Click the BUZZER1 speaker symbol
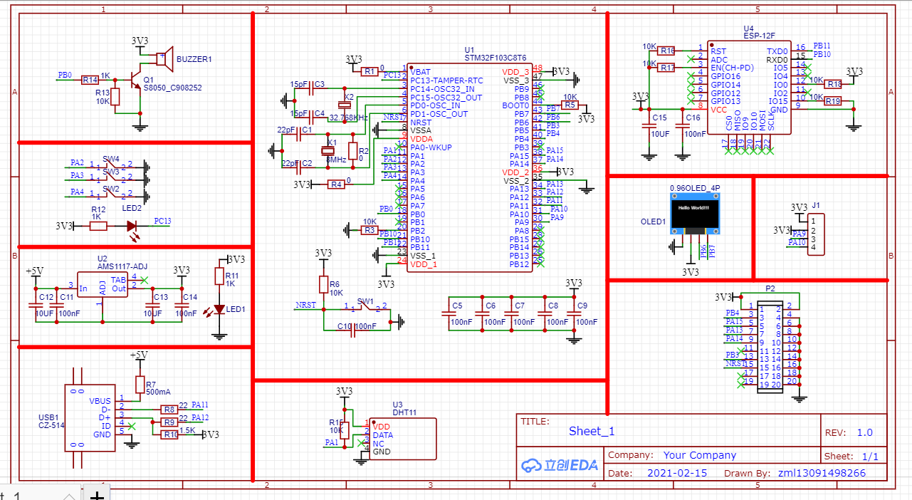Screen dimensions: 912x500 [x=165, y=60]
